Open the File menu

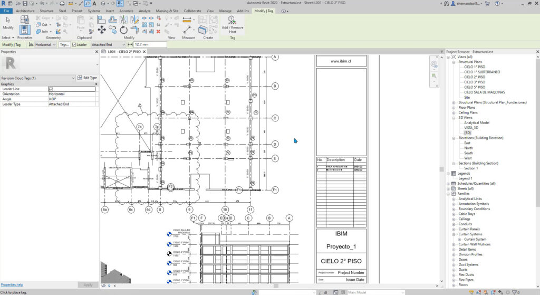(x=7, y=11)
